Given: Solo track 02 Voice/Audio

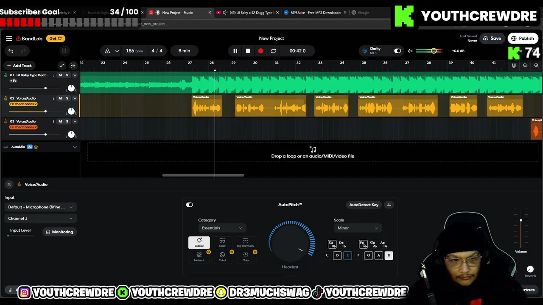Looking at the screenshot, I should click(x=67, y=98).
